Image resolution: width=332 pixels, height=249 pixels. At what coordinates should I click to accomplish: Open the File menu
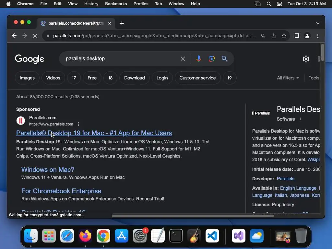coord(44,4)
